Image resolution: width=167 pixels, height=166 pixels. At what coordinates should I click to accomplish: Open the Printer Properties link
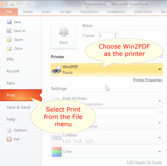coord(148,80)
